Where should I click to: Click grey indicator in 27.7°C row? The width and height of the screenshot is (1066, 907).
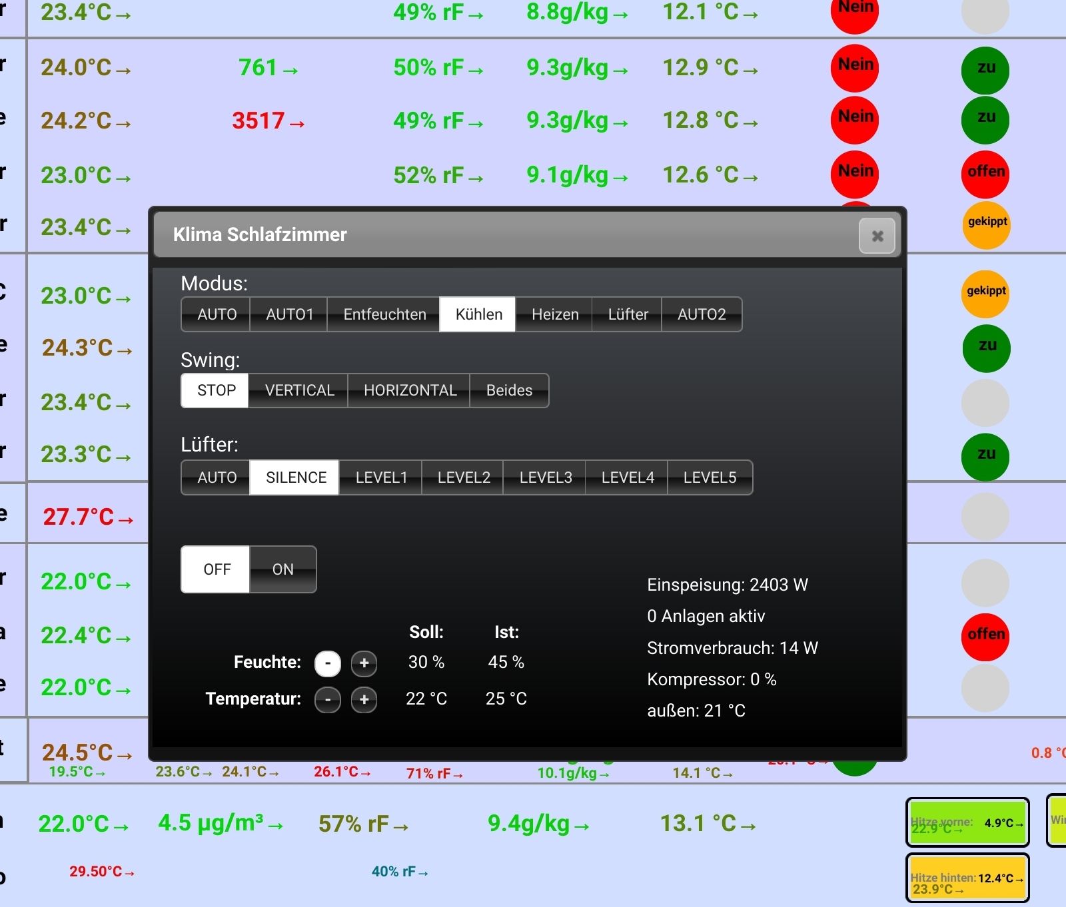(x=985, y=516)
